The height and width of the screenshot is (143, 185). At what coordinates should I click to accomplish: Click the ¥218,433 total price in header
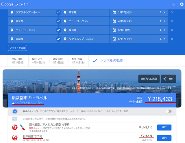[160, 99]
